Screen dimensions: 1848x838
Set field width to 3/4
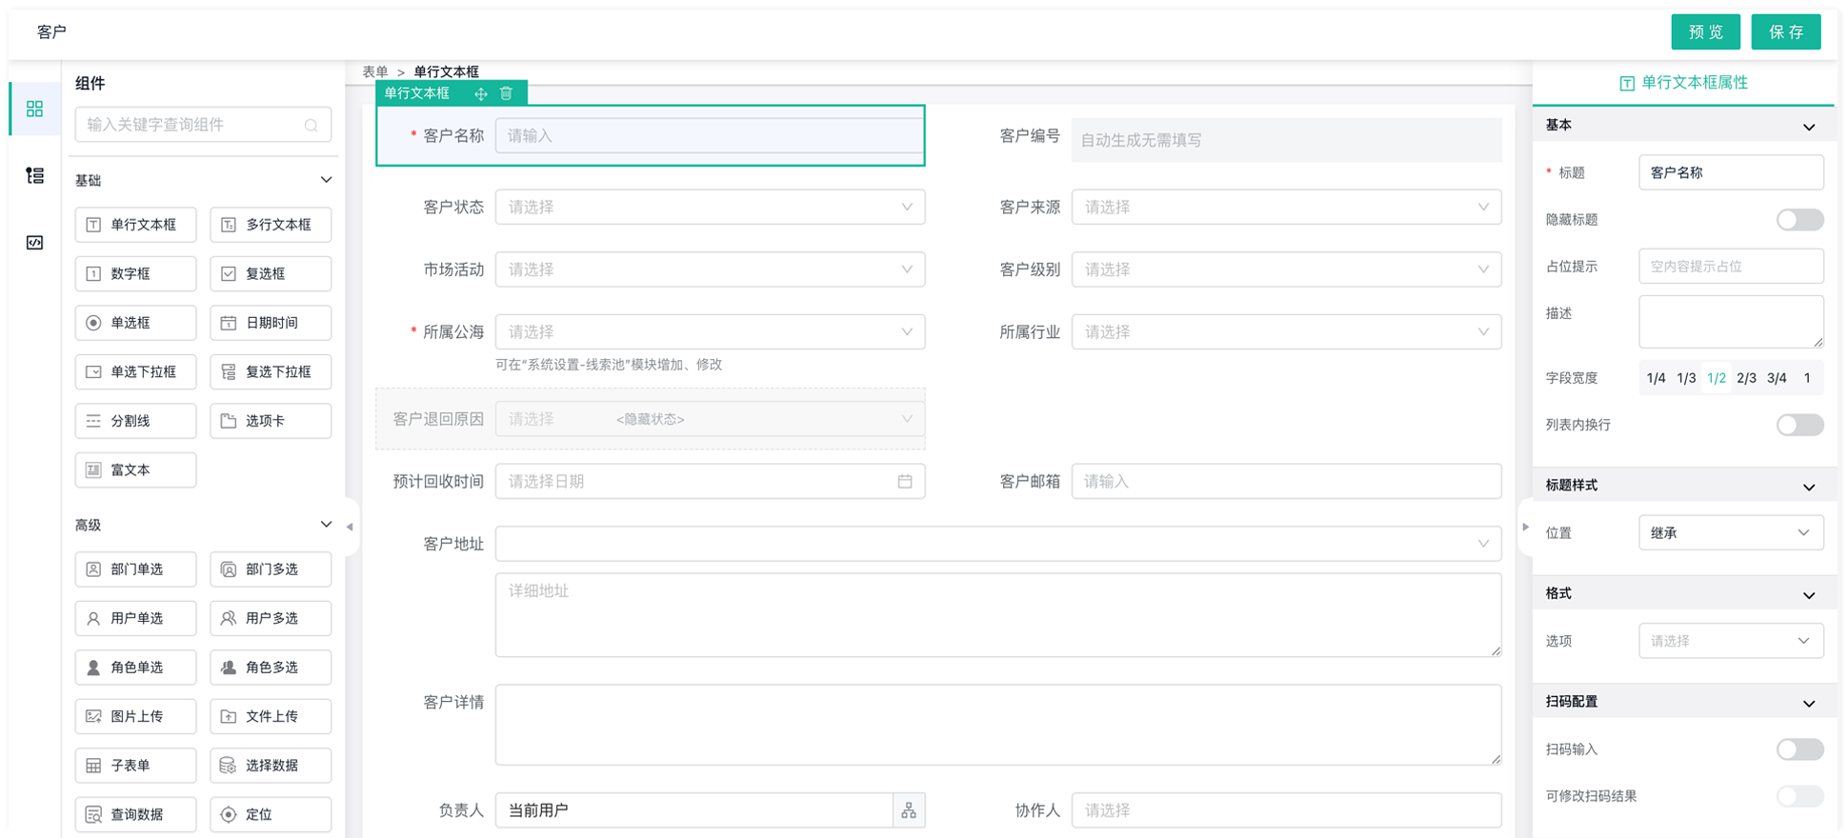(x=1777, y=378)
